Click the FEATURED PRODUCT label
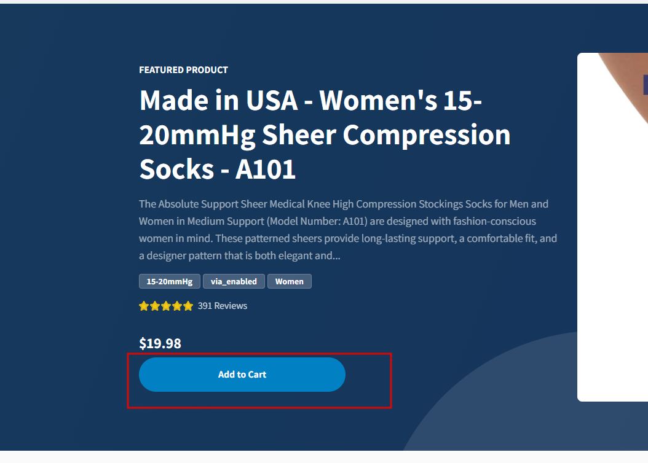 click(x=183, y=70)
